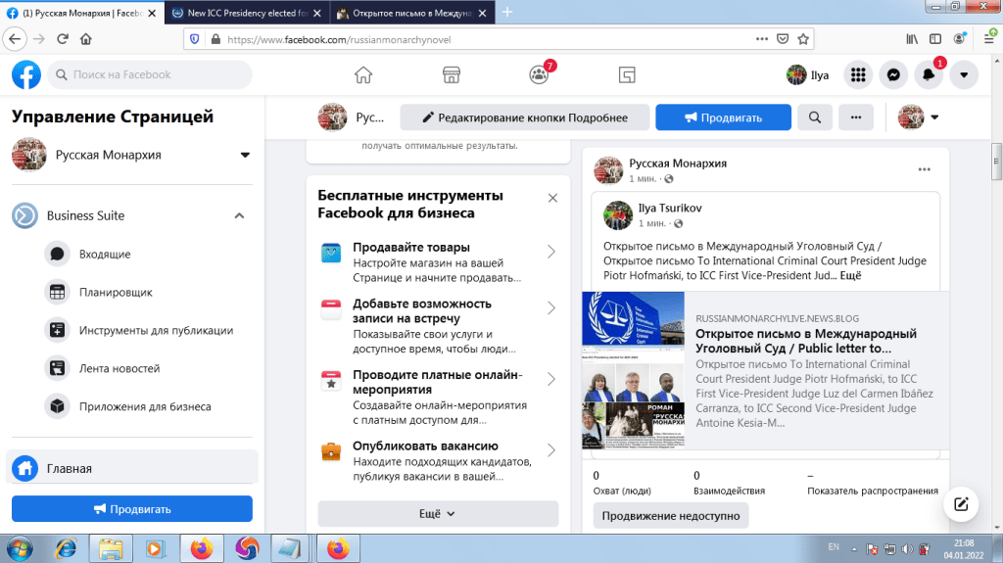This screenshot has width=1003, height=563.
Task: Open Firefox library icon
Action: (x=912, y=39)
